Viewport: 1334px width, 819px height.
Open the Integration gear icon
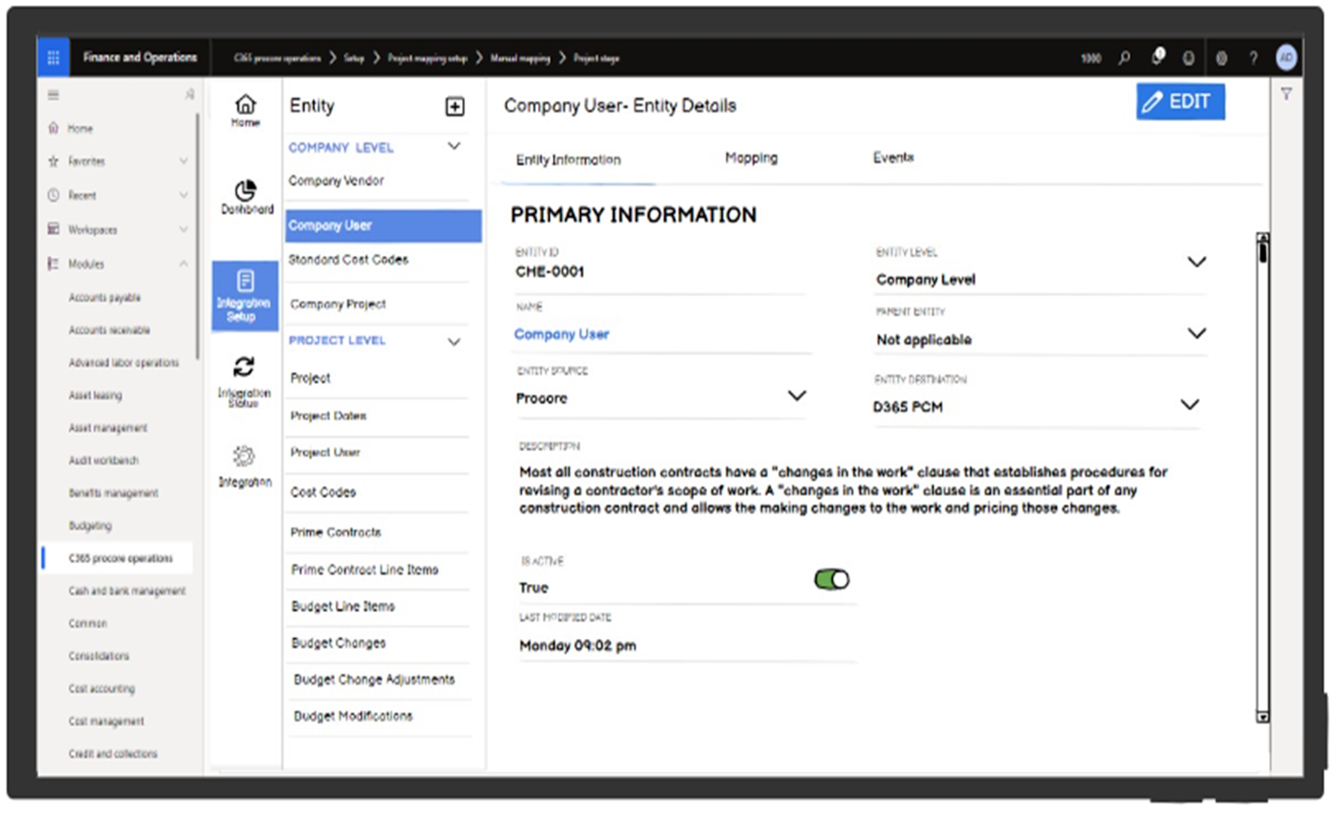244,465
